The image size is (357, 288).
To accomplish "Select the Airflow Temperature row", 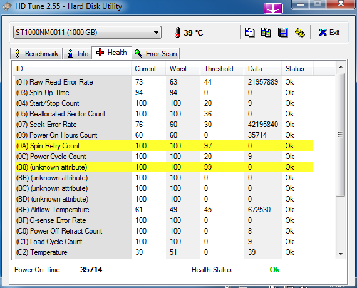I will [164, 210].
